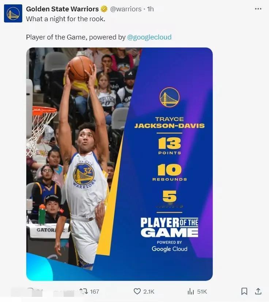The image size is (269, 302).
Task: Bookmark this tweet
Action: pos(244,291)
